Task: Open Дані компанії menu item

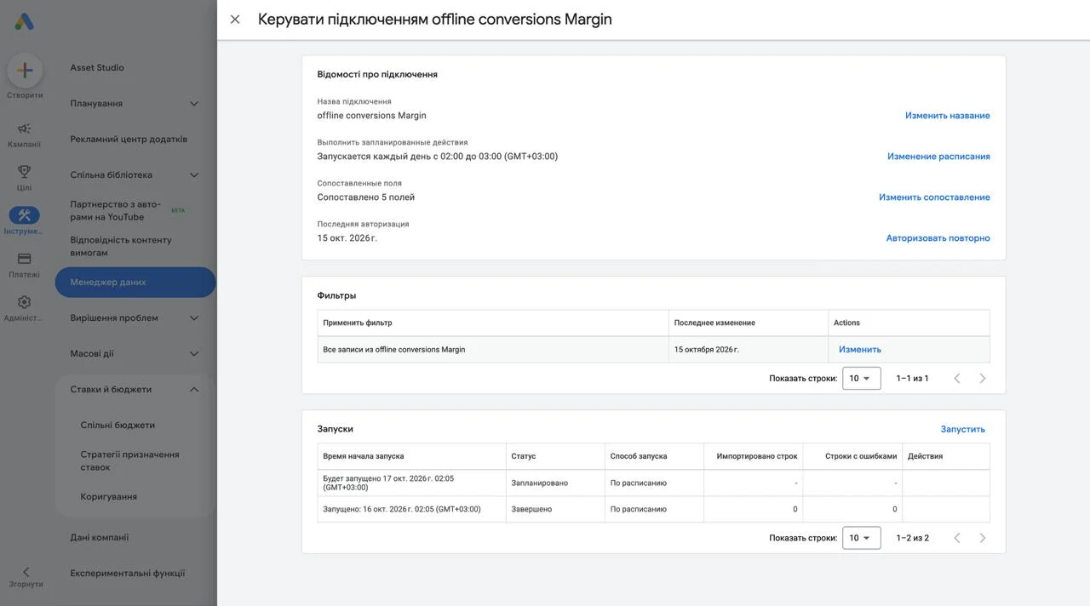Action: 100,538
